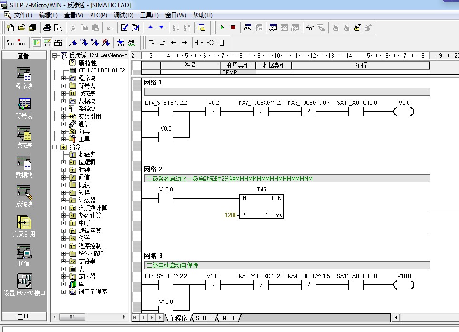Click the Compile All double-page checkmark icon
Image resolution: width=459 pixels, height=332 pixels.
click(x=135, y=28)
